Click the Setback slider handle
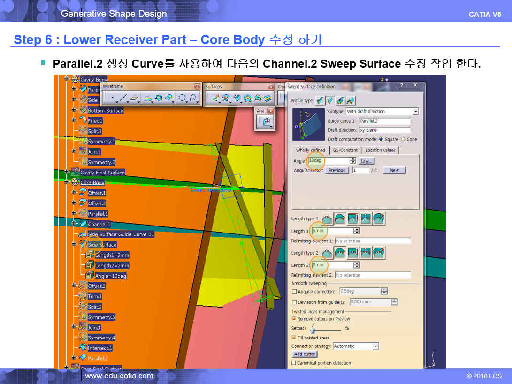This screenshot has height=384, width=512. pyautogui.click(x=312, y=331)
